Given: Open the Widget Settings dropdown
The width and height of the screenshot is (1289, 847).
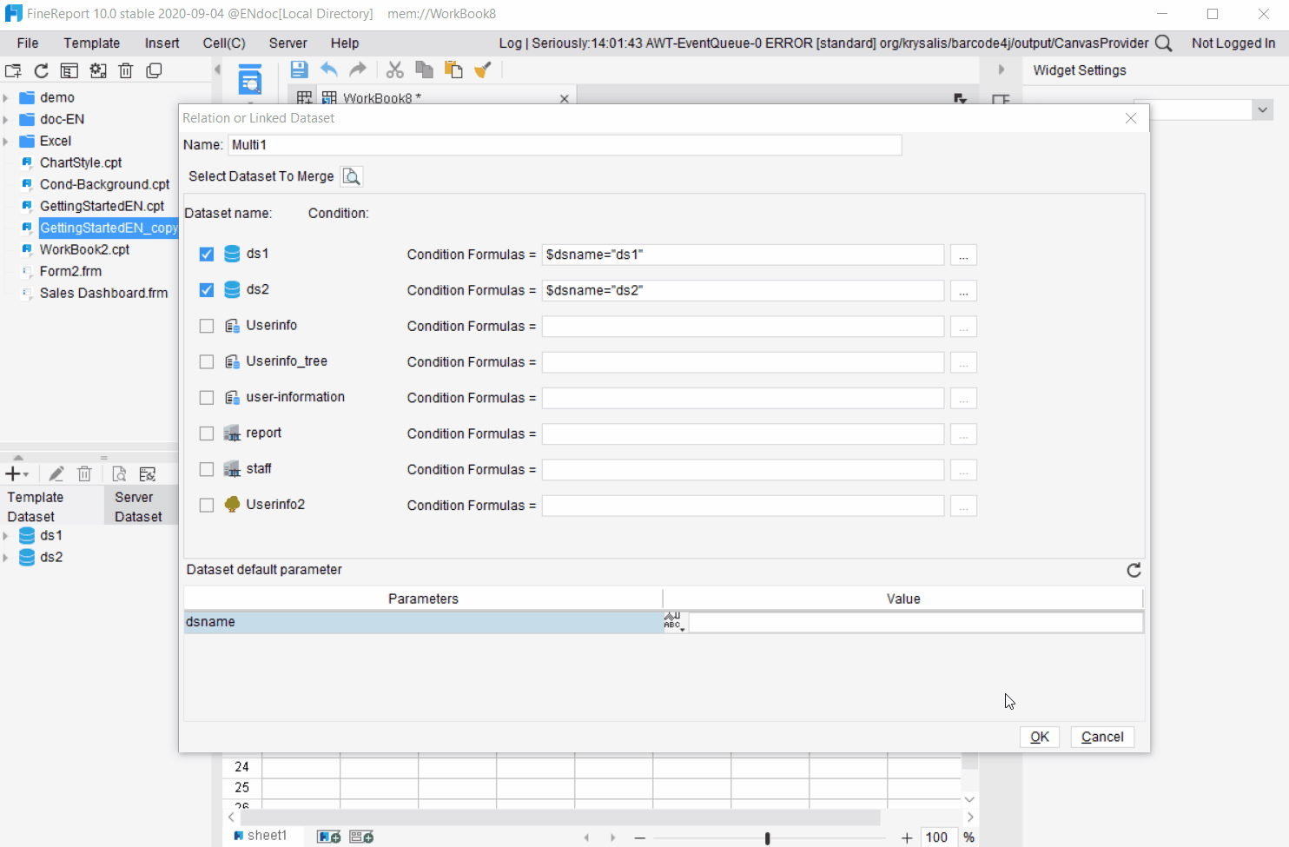Looking at the screenshot, I should click(x=1262, y=109).
